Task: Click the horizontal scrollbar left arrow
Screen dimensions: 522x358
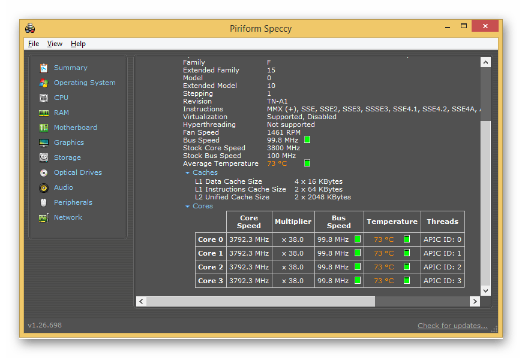Action: [x=141, y=301]
